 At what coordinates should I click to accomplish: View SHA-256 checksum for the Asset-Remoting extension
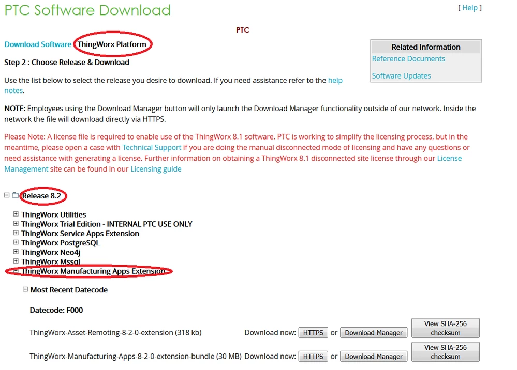click(x=445, y=327)
